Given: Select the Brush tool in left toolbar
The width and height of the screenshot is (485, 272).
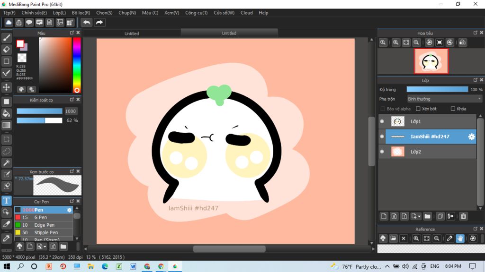Looking at the screenshot, I should pos(6,38).
